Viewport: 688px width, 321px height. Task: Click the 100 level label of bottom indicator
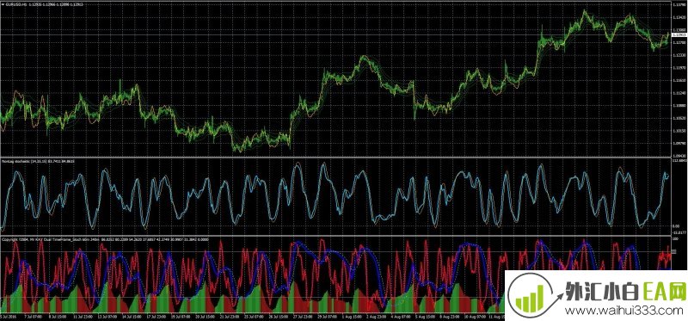(676, 238)
